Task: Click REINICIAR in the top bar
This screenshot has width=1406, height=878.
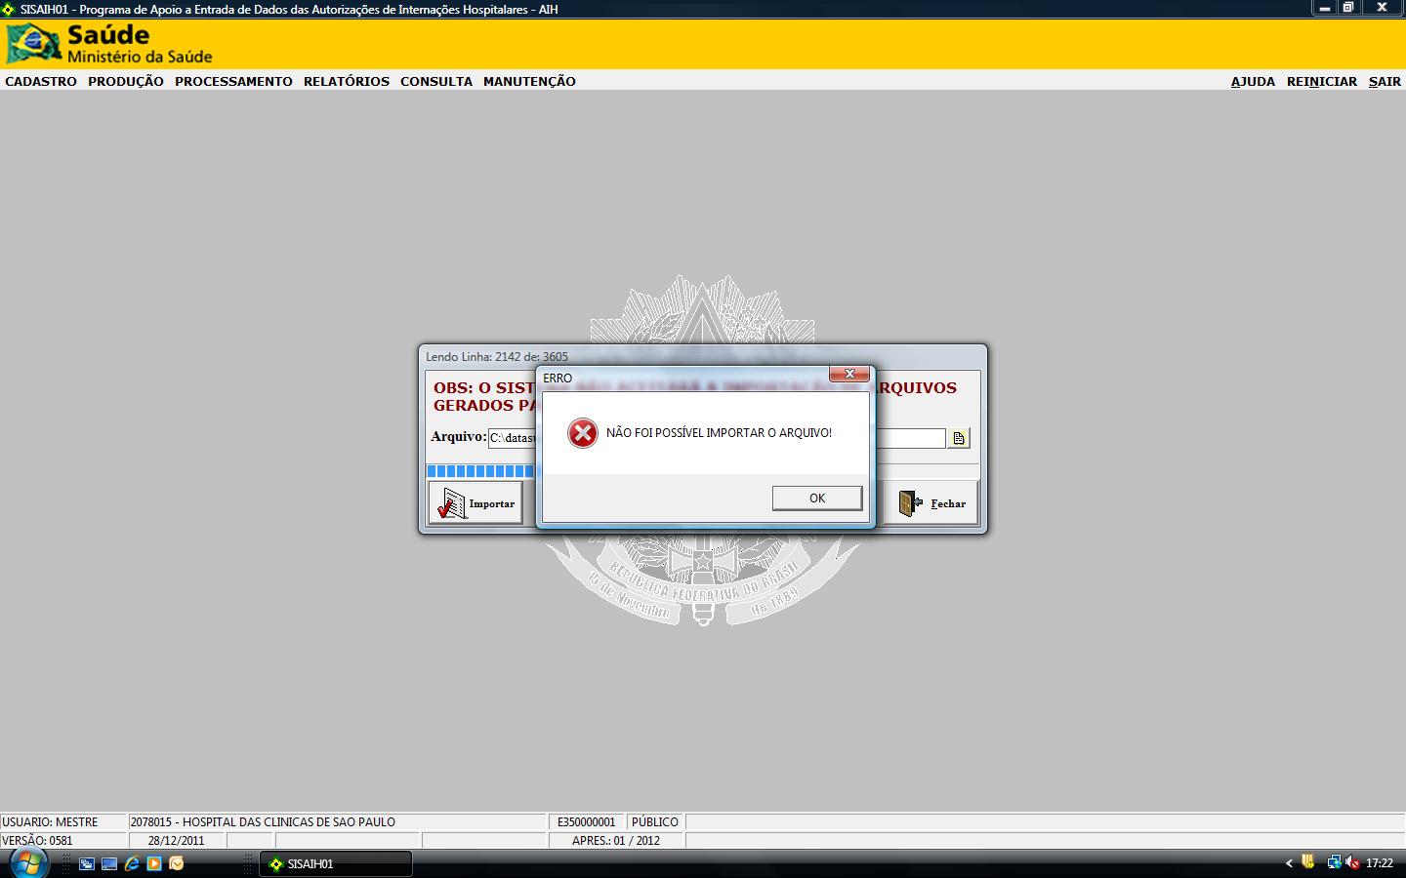Action: click(x=1322, y=81)
